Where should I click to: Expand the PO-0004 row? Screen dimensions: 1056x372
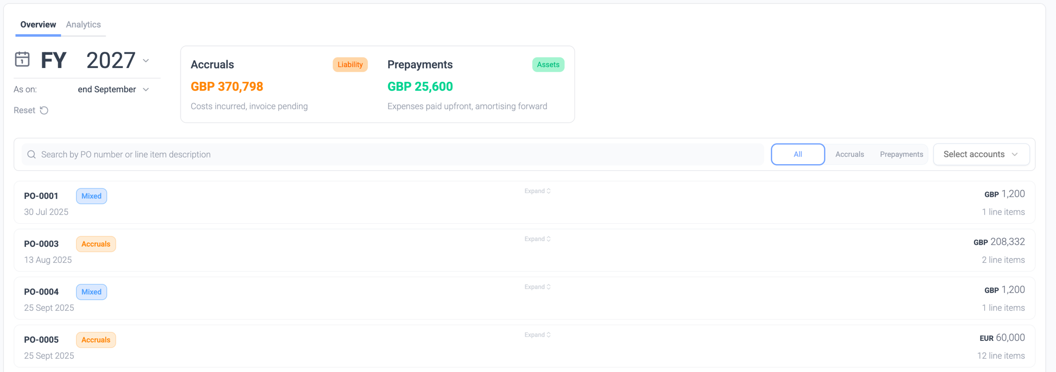pyautogui.click(x=538, y=287)
